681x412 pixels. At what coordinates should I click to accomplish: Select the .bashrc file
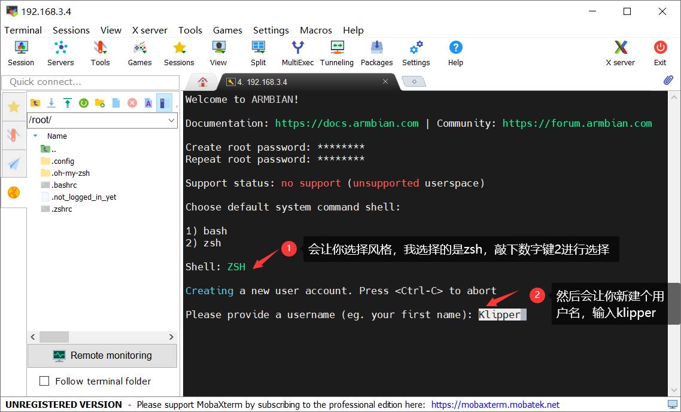click(59, 185)
